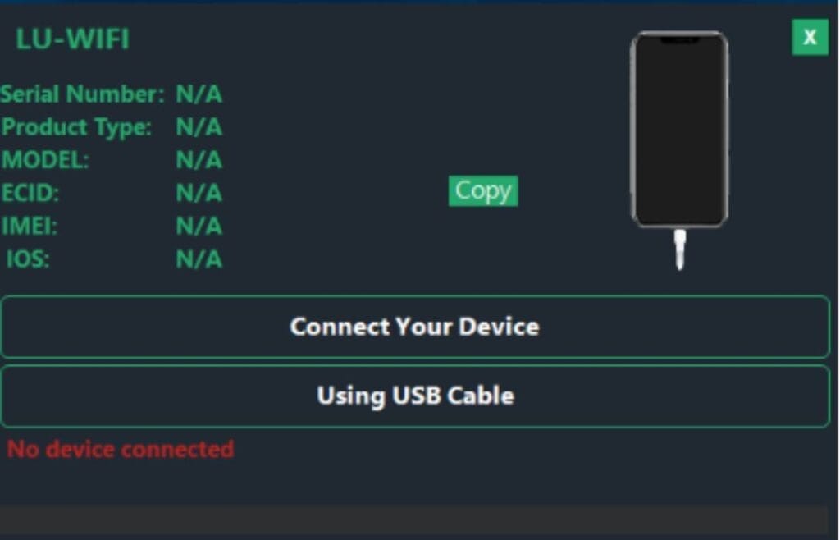
Task: Select the Serial Number N/A value
Action: 197,94
